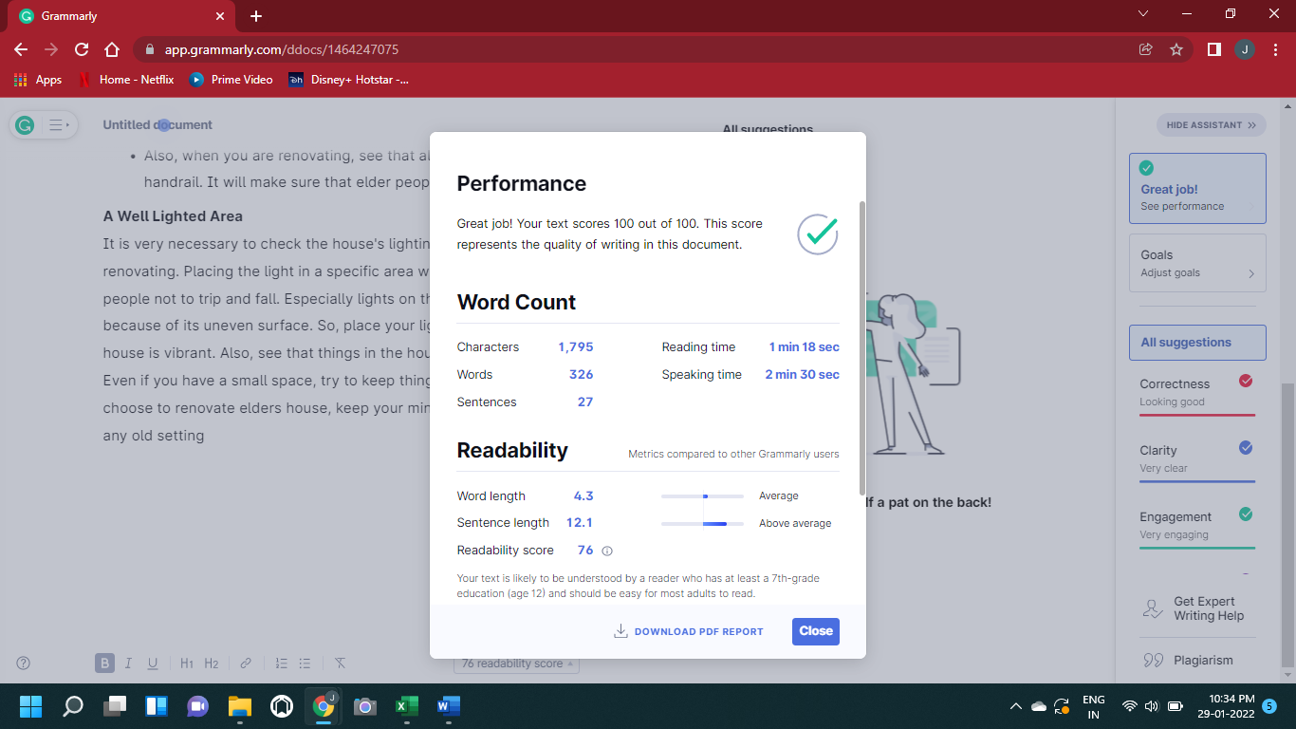Click the ENG IN language indicator
The width and height of the screenshot is (1296, 729).
pyautogui.click(x=1094, y=706)
